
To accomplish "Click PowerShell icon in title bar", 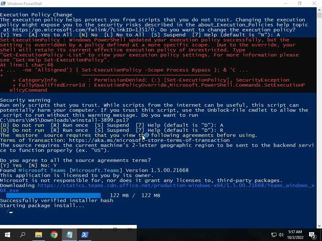I will click(3, 3).
